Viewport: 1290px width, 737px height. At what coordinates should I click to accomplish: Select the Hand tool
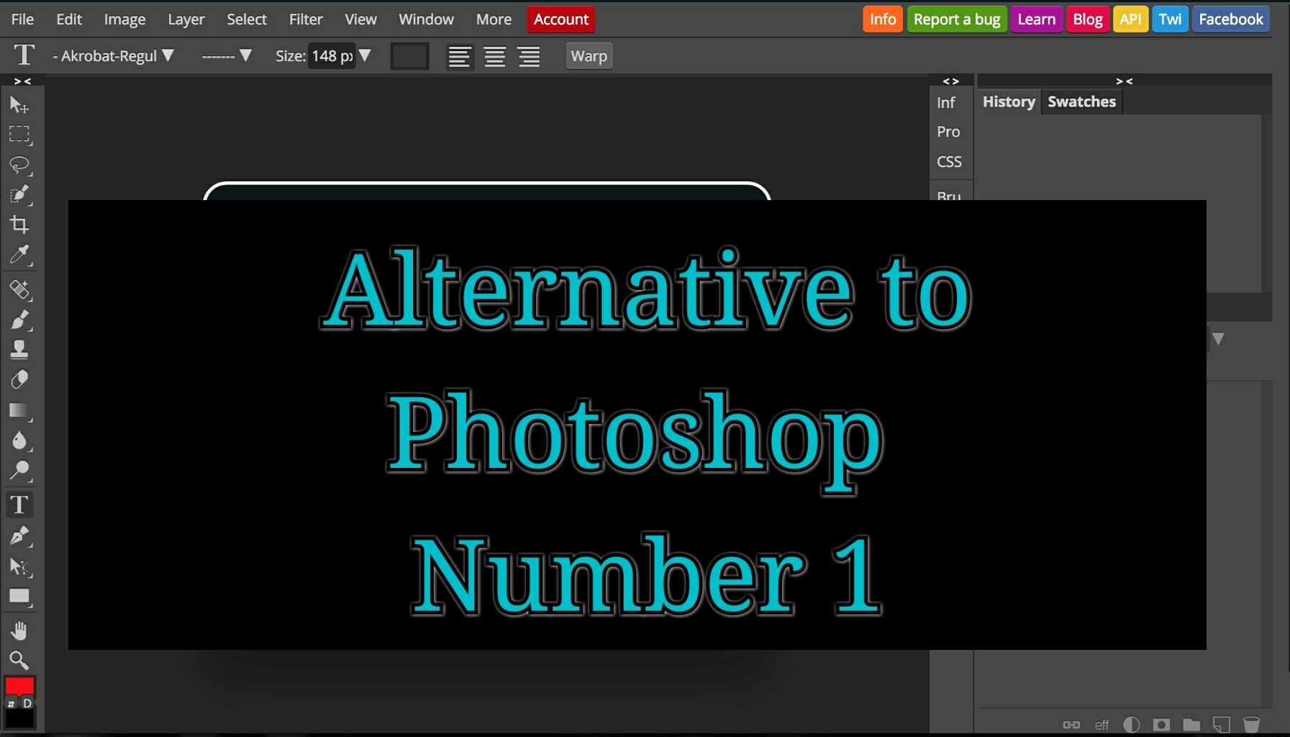click(x=19, y=630)
